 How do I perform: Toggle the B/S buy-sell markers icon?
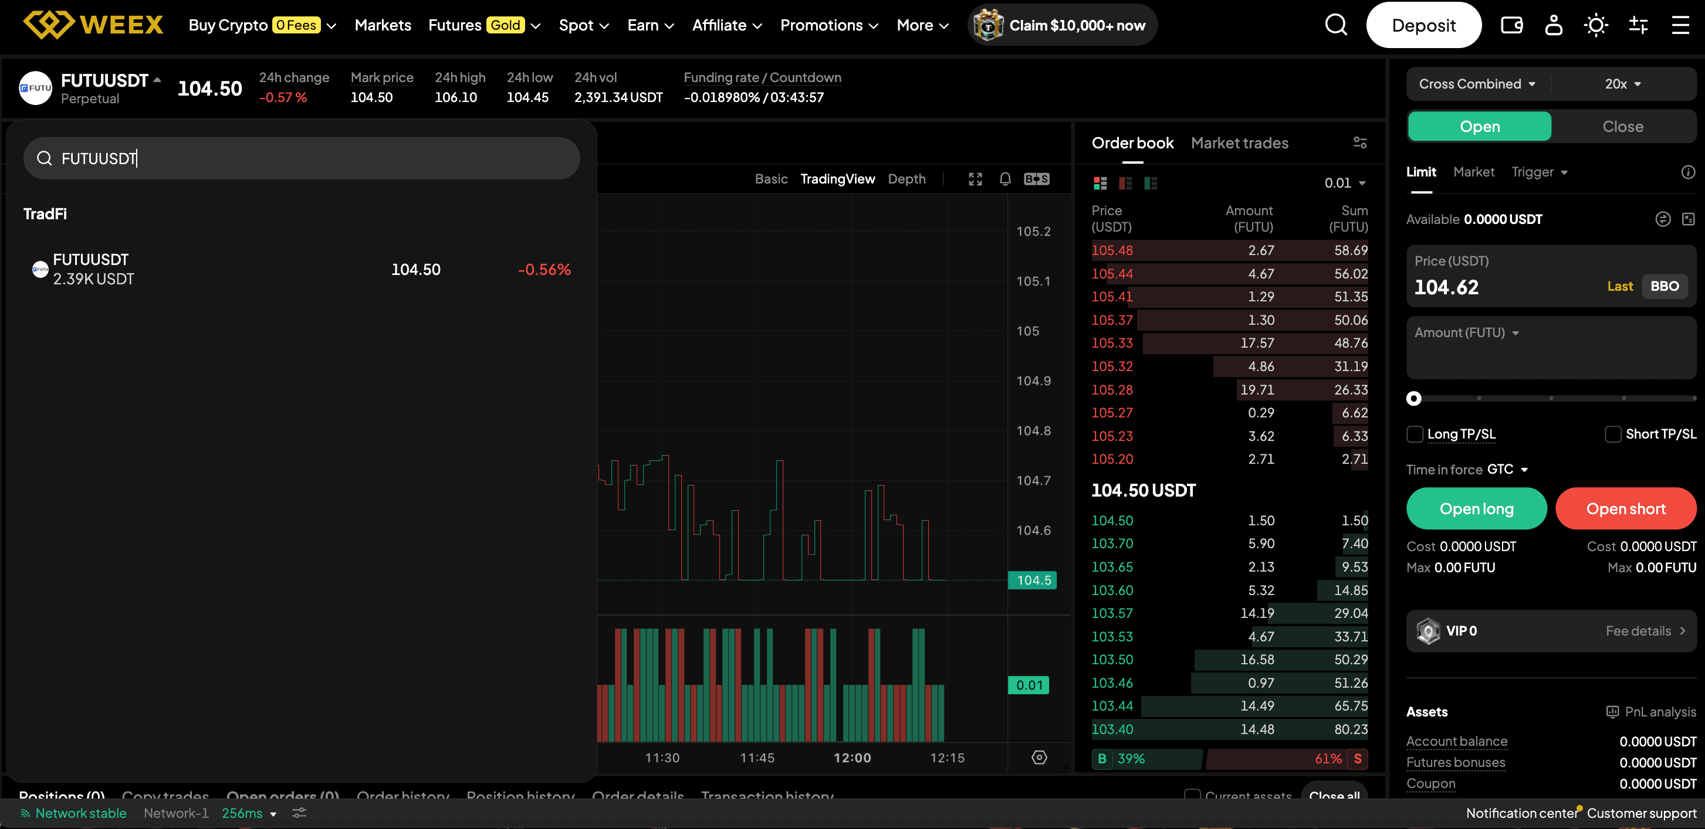click(x=1037, y=179)
